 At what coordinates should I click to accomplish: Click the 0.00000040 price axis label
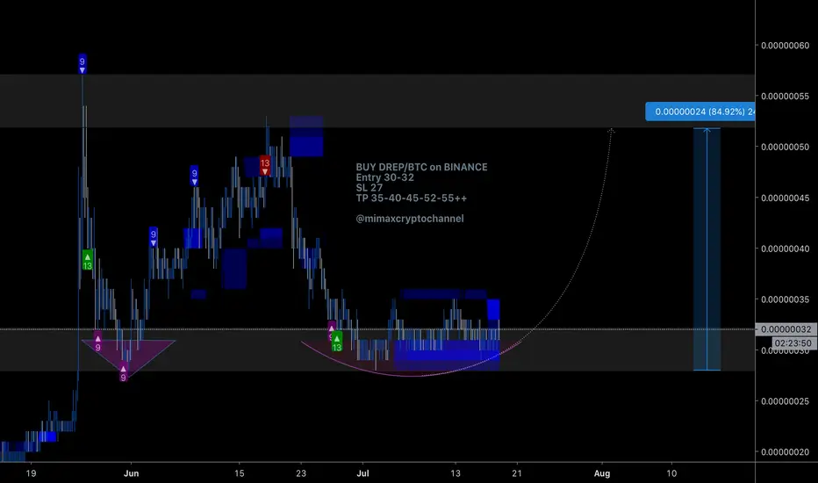[786, 249]
